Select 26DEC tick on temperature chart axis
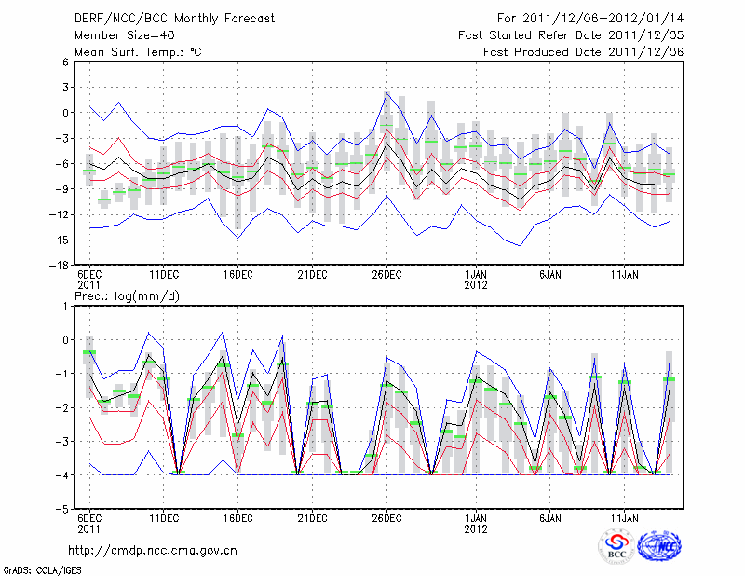This screenshot has width=745, height=576. point(386,275)
